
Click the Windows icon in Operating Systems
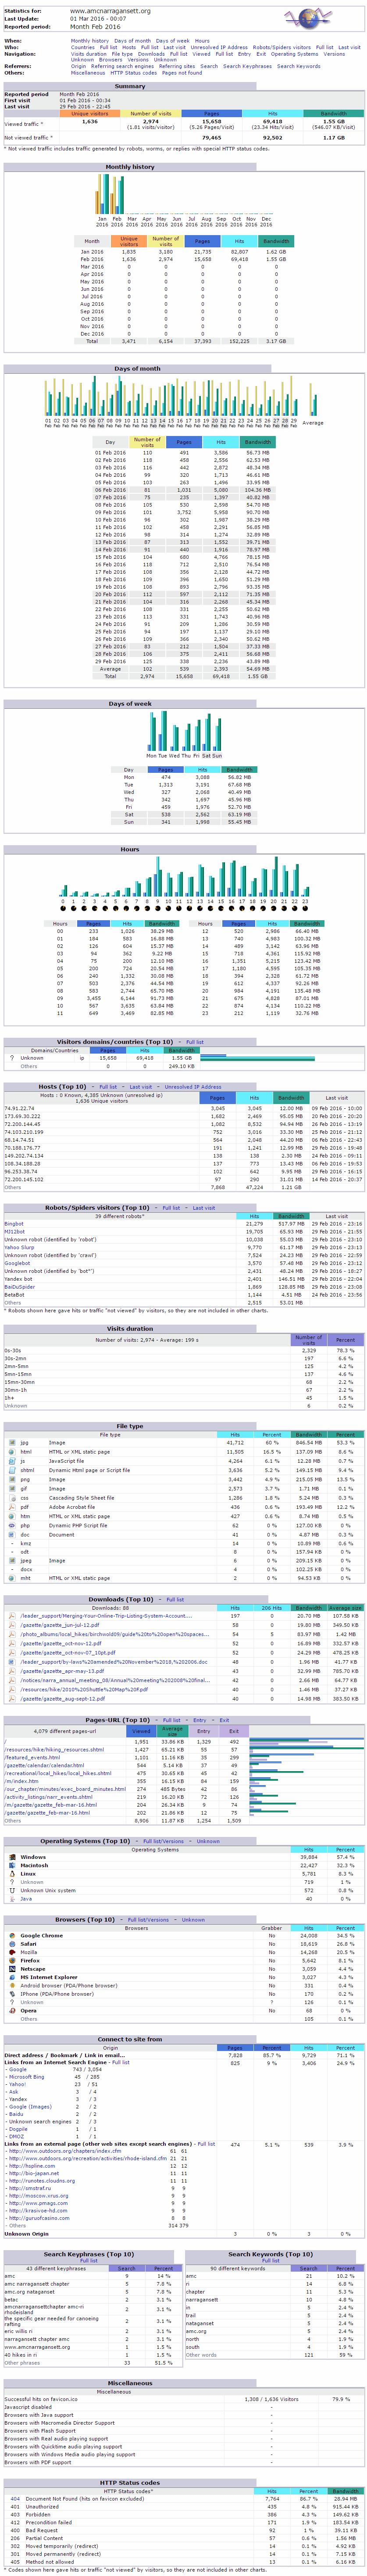(12, 1857)
